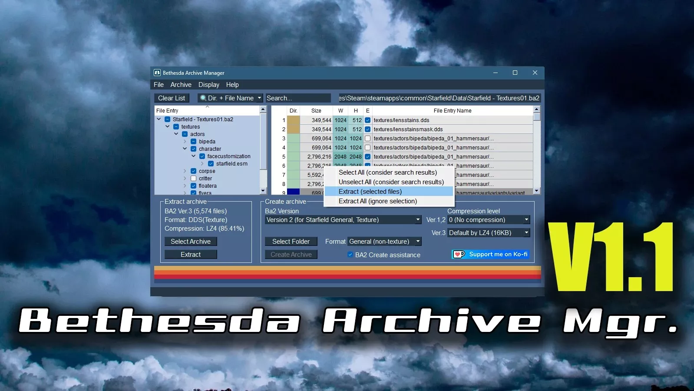
Task: Choose Extract All (ignore selection)
Action: (389, 201)
